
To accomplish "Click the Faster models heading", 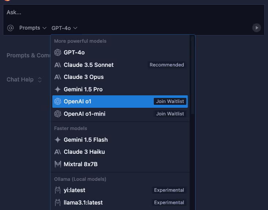I will tap(71, 128).
